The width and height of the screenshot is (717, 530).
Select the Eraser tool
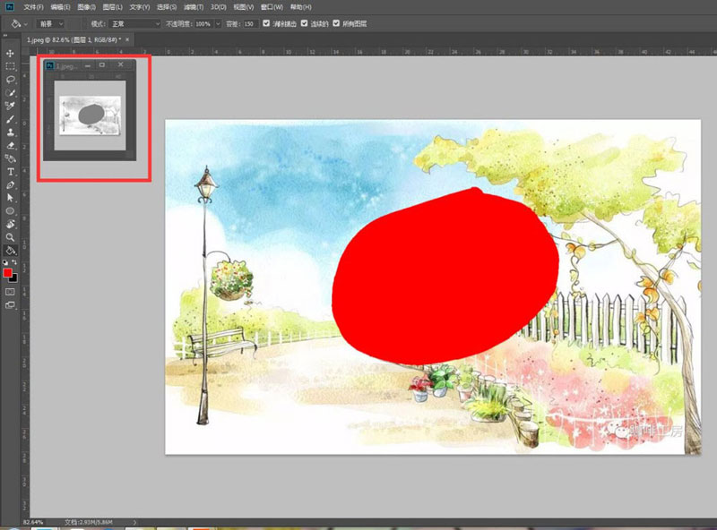coord(10,146)
